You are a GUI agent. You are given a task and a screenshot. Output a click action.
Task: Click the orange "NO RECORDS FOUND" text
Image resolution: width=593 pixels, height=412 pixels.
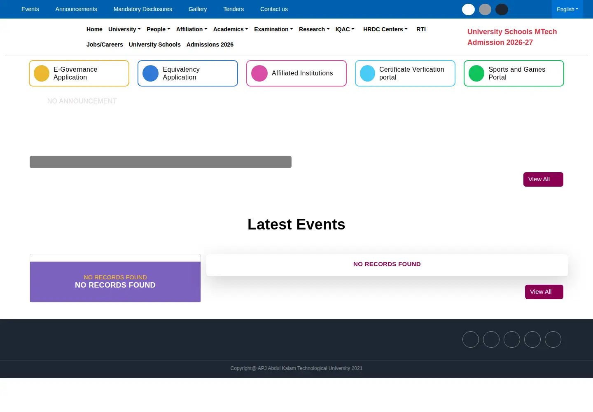[115, 277]
